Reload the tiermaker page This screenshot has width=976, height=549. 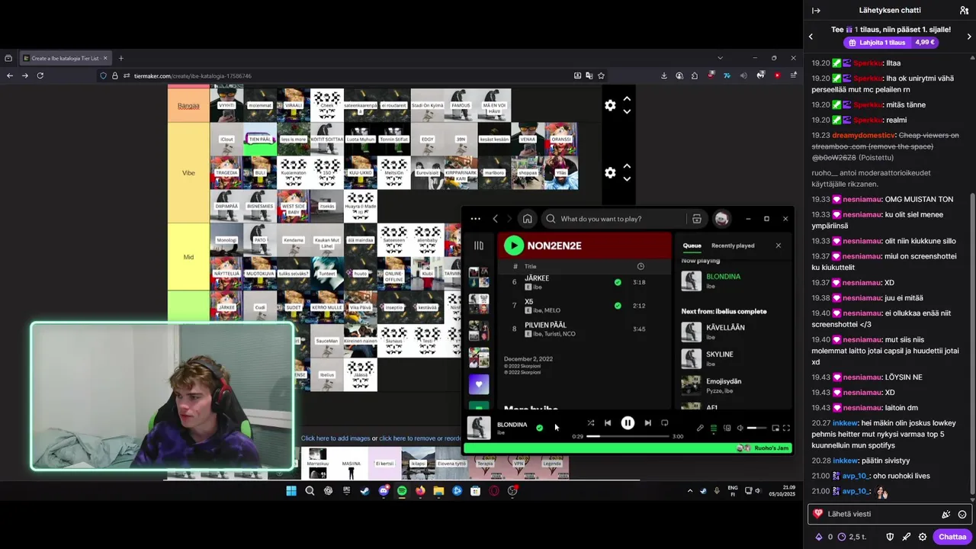[x=40, y=75]
